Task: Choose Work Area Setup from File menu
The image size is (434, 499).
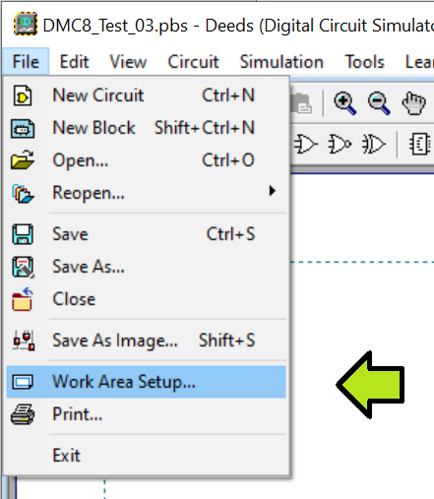Action: [146, 382]
